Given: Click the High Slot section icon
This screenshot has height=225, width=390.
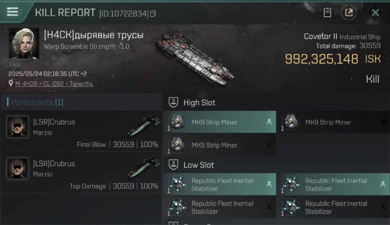Looking at the screenshot, I should [x=173, y=102].
